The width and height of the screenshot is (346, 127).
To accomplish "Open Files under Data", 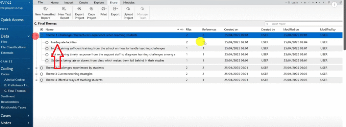I will click(x=4, y=42).
